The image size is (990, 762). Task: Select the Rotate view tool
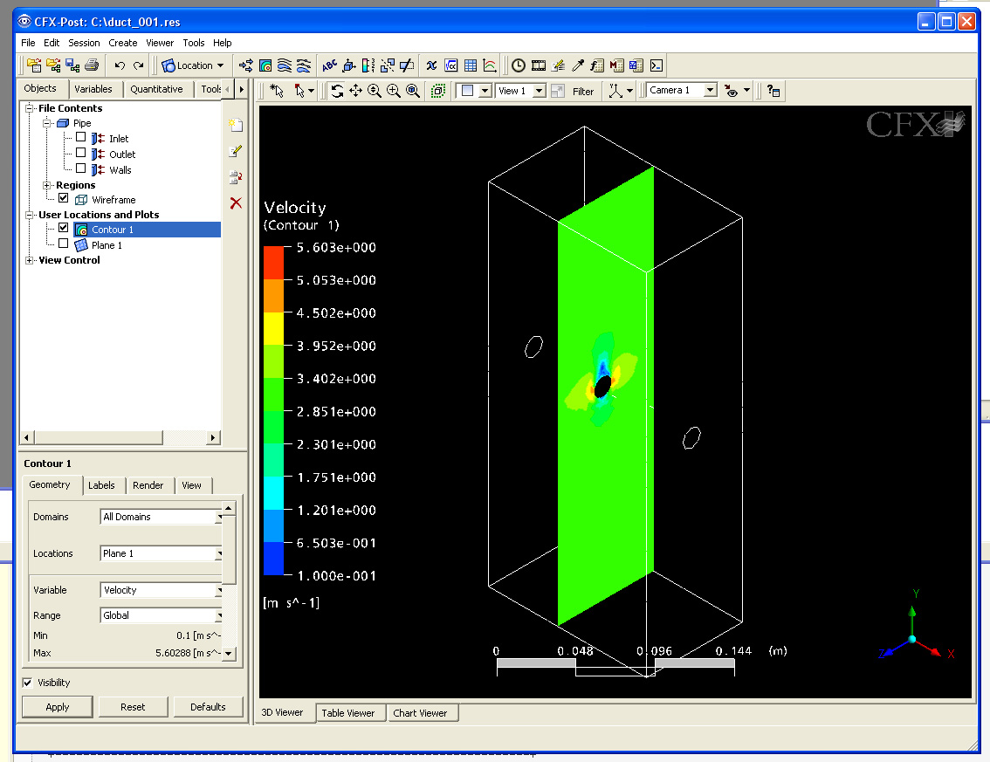pyautogui.click(x=337, y=91)
